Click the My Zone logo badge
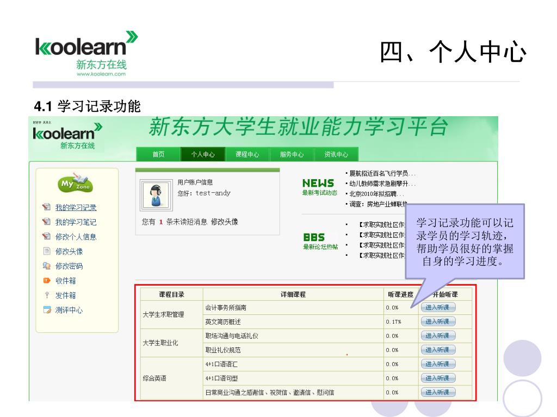The image size is (557, 417). click(75, 183)
